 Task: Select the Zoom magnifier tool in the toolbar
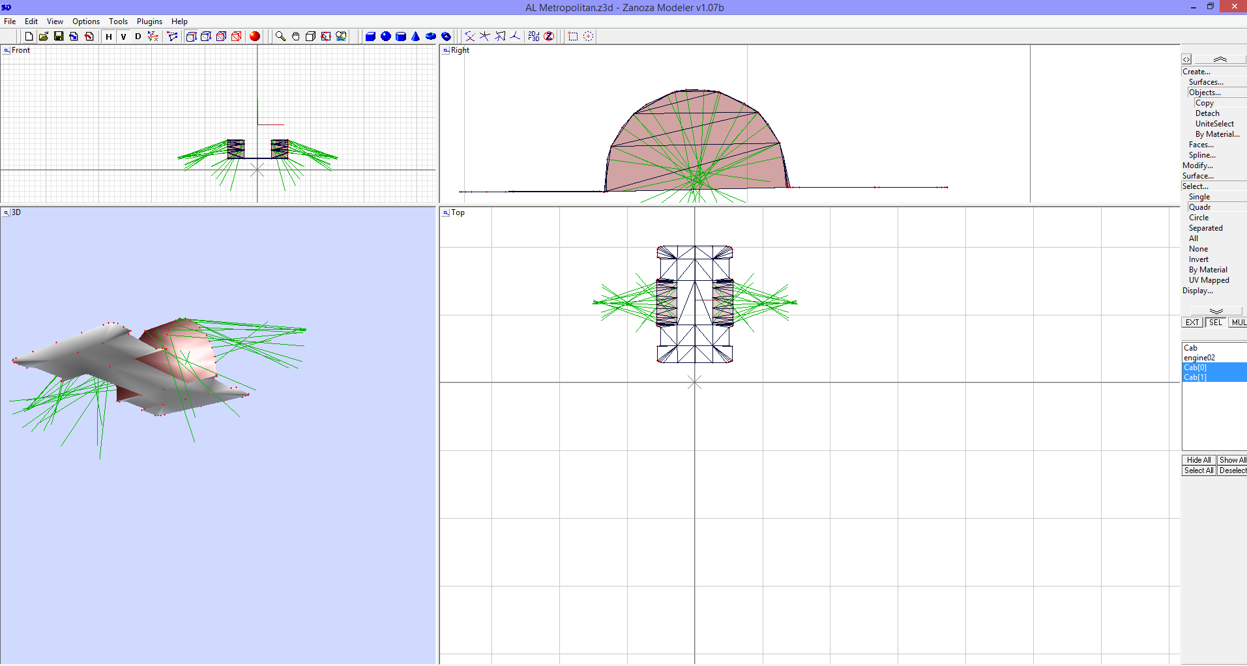280,36
